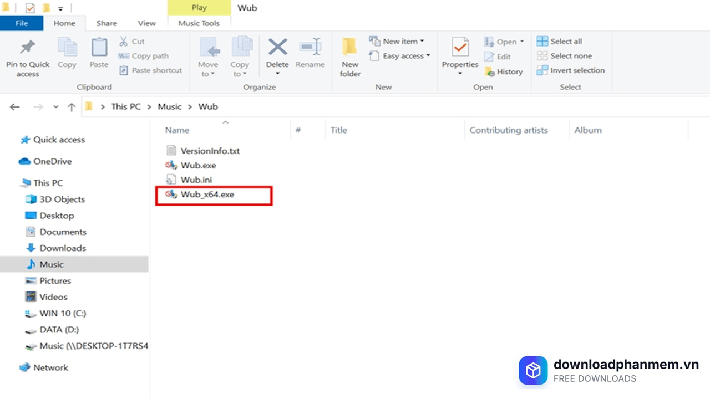
Task: Sort files by the Name column header
Action: tap(176, 130)
